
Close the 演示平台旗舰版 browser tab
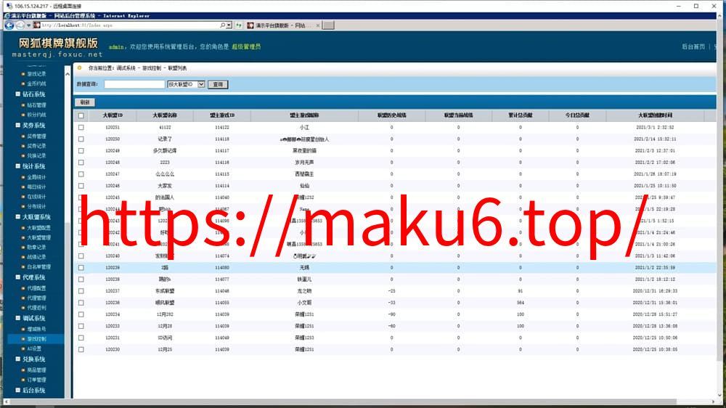318,25
